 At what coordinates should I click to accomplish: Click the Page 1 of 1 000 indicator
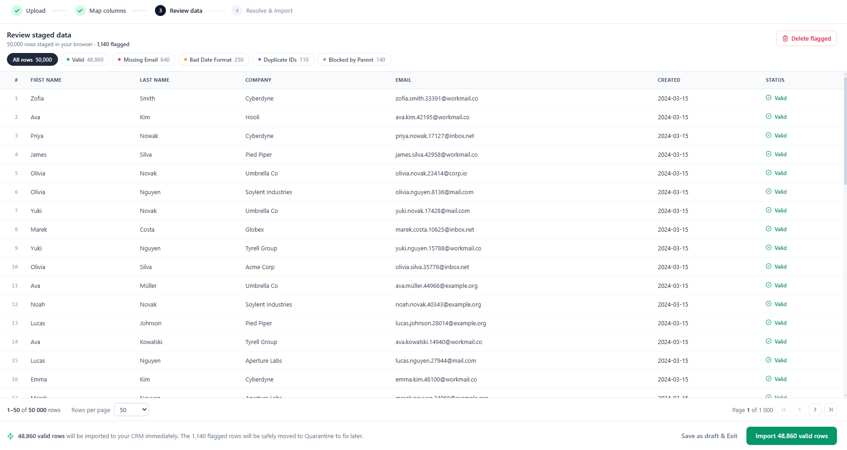(752, 410)
